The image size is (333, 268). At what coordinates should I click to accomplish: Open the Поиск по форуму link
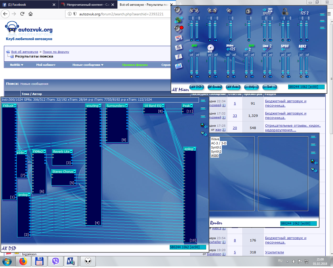click(x=56, y=52)
